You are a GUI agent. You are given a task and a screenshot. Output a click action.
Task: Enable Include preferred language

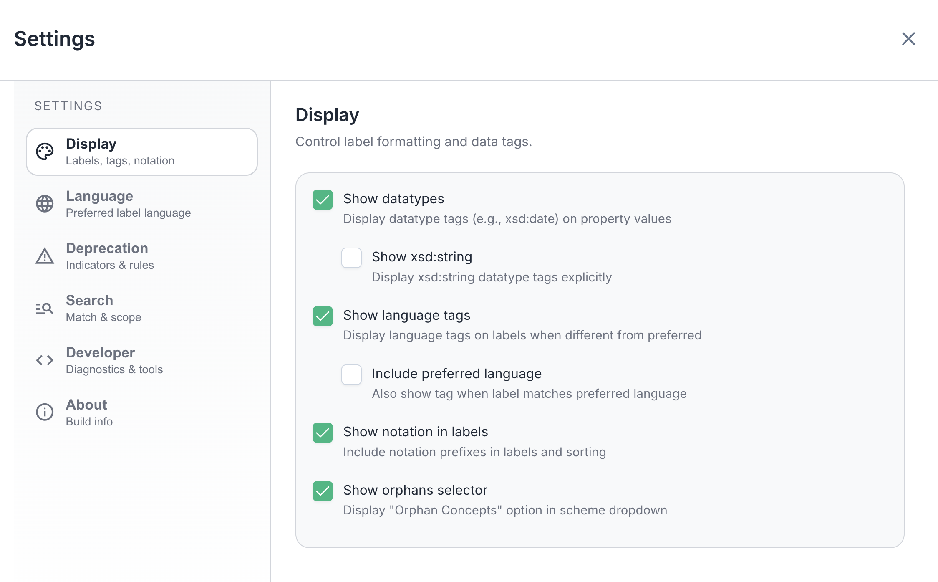pos(351,375)
